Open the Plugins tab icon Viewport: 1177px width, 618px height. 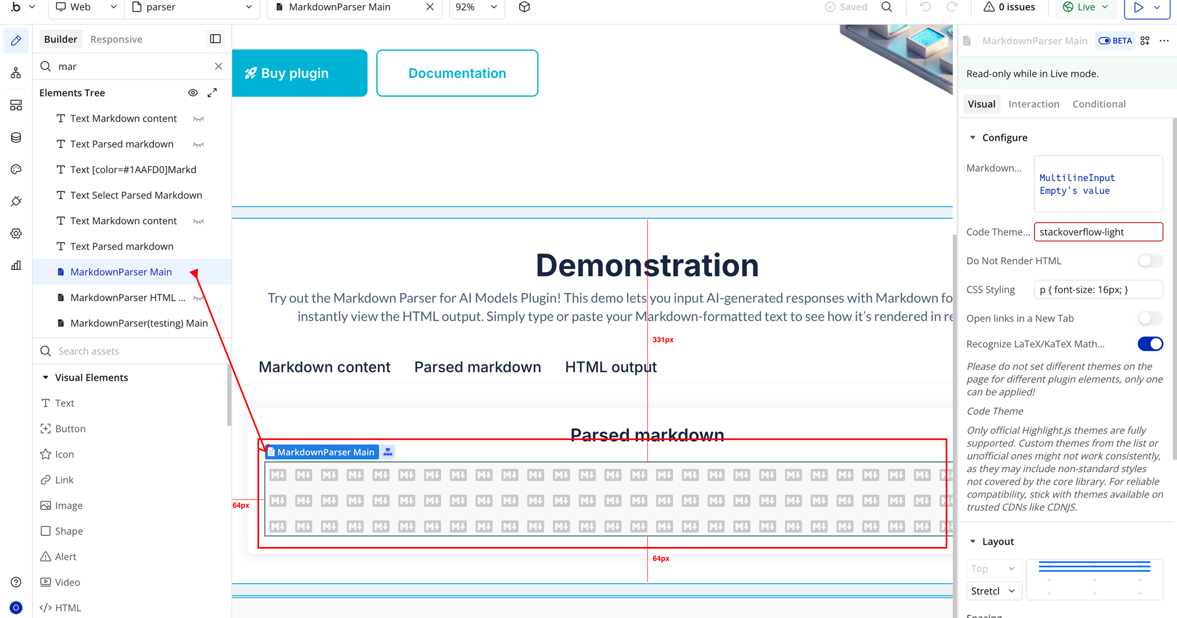tap(16, 201)
